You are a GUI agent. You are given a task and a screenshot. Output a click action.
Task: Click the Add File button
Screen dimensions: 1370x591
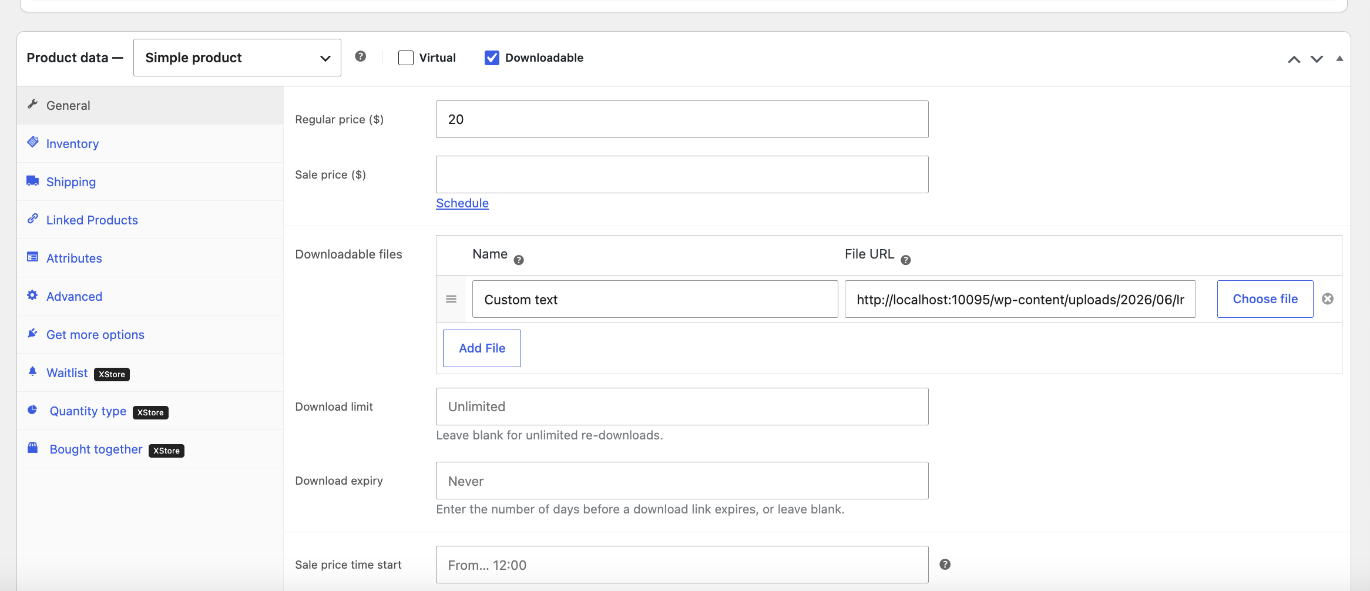(482, 348)
